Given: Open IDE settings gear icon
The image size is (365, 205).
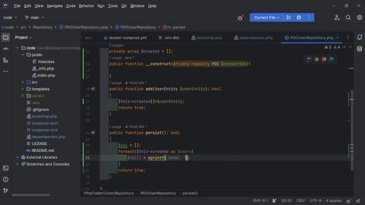Looking at the screenshot, I should (x=359, y=18).
